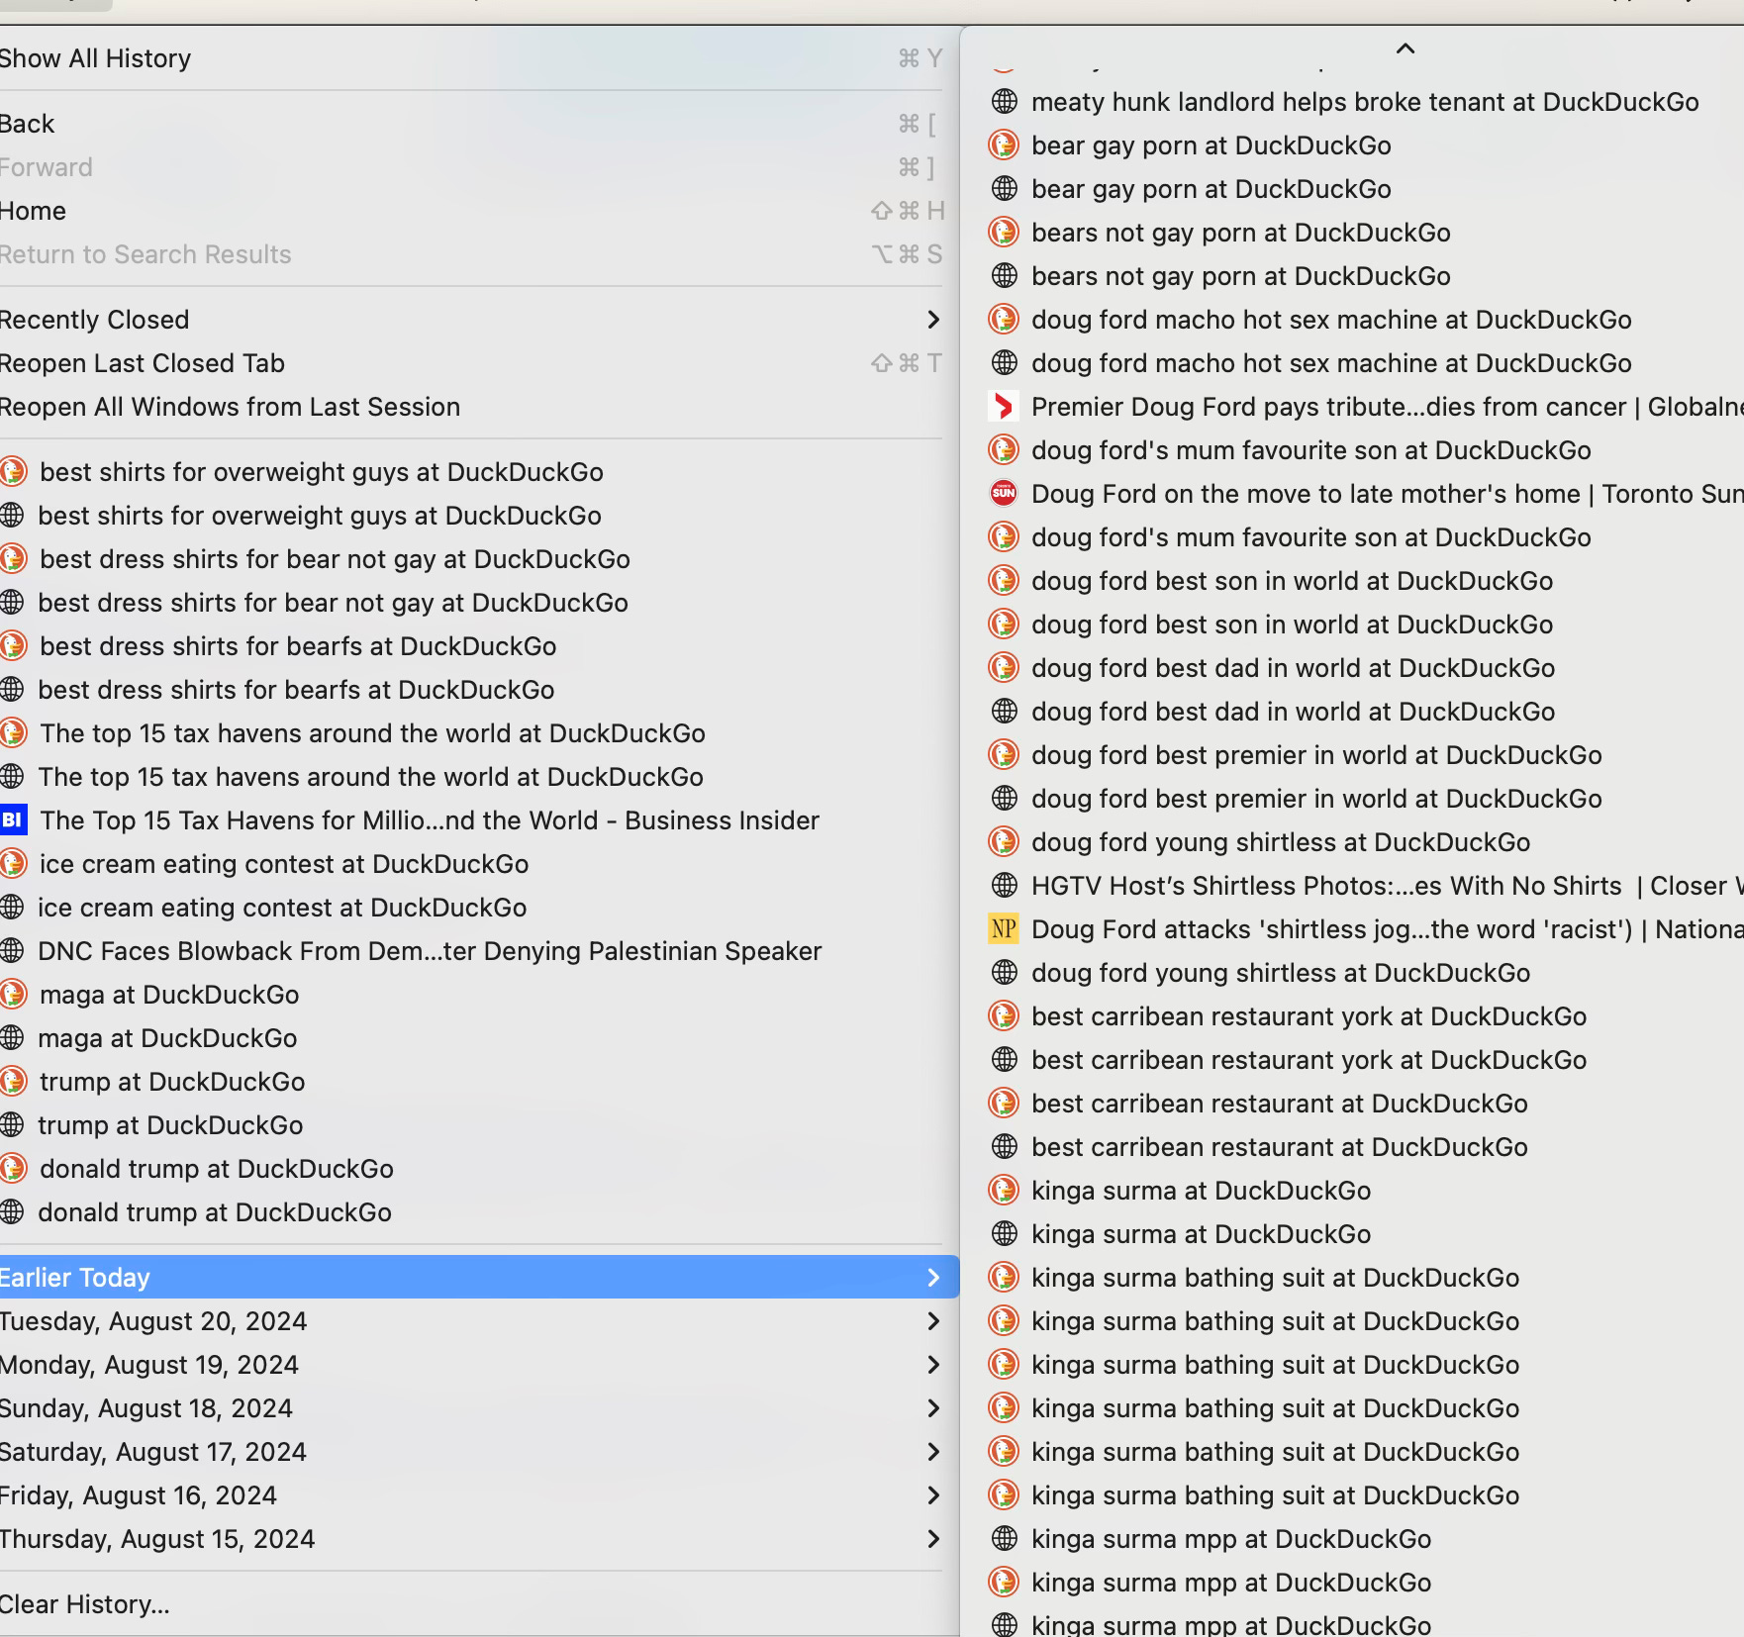Screen dimensions: 1744x1637
Task: Click globe icon beside 'maga at DuckDuckGo'
Action: pyautogui.click(x=12, y=1038)
